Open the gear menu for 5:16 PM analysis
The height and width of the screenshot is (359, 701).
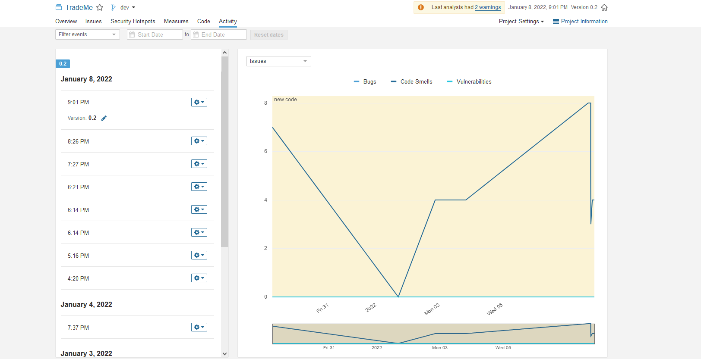pyautogui.click(x=199, y=255)
